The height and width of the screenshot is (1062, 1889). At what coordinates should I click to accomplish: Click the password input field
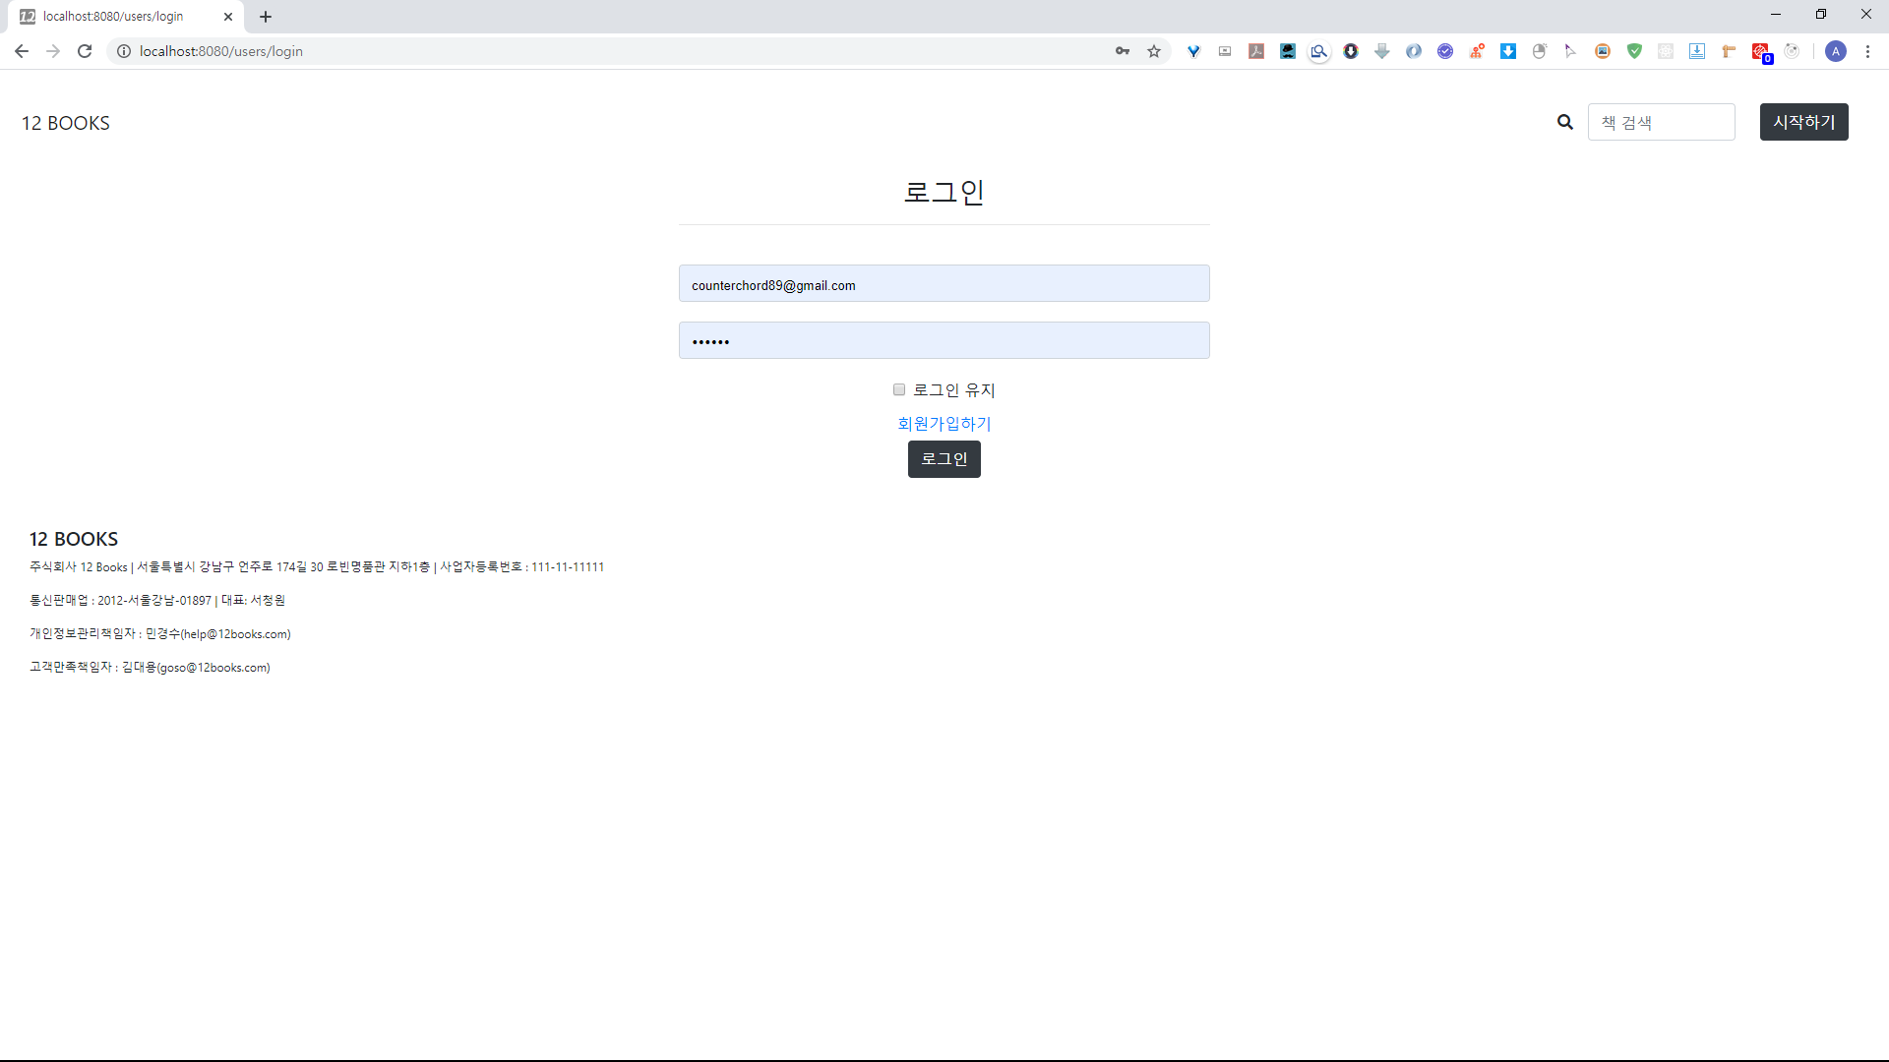click(944, 340)
